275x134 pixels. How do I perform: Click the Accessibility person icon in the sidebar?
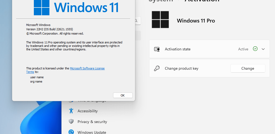pos(71,111)
